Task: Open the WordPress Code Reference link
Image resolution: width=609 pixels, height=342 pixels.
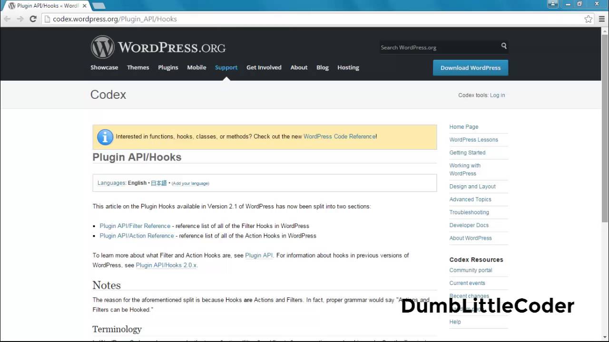Action: pyautogui.click(x=340, y=136)
